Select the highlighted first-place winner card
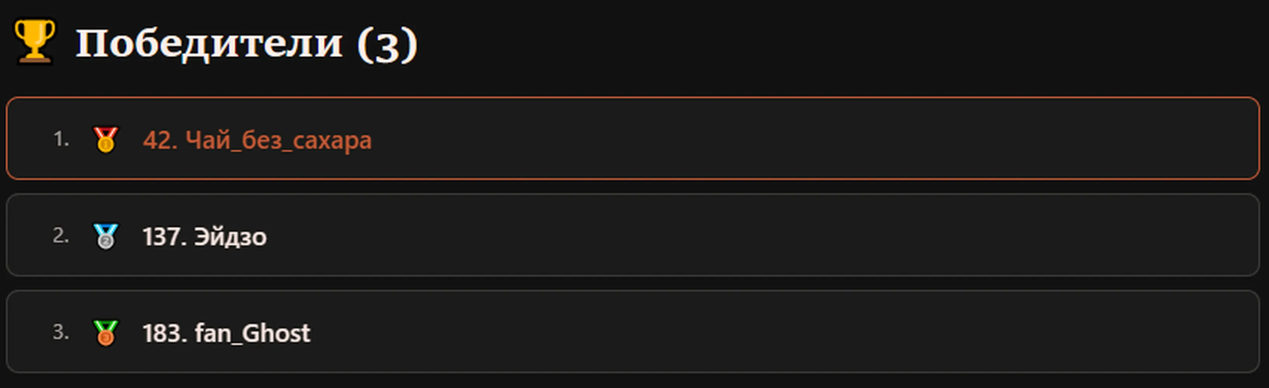This screenshot has width=1269, height=388. click(633, 139)
